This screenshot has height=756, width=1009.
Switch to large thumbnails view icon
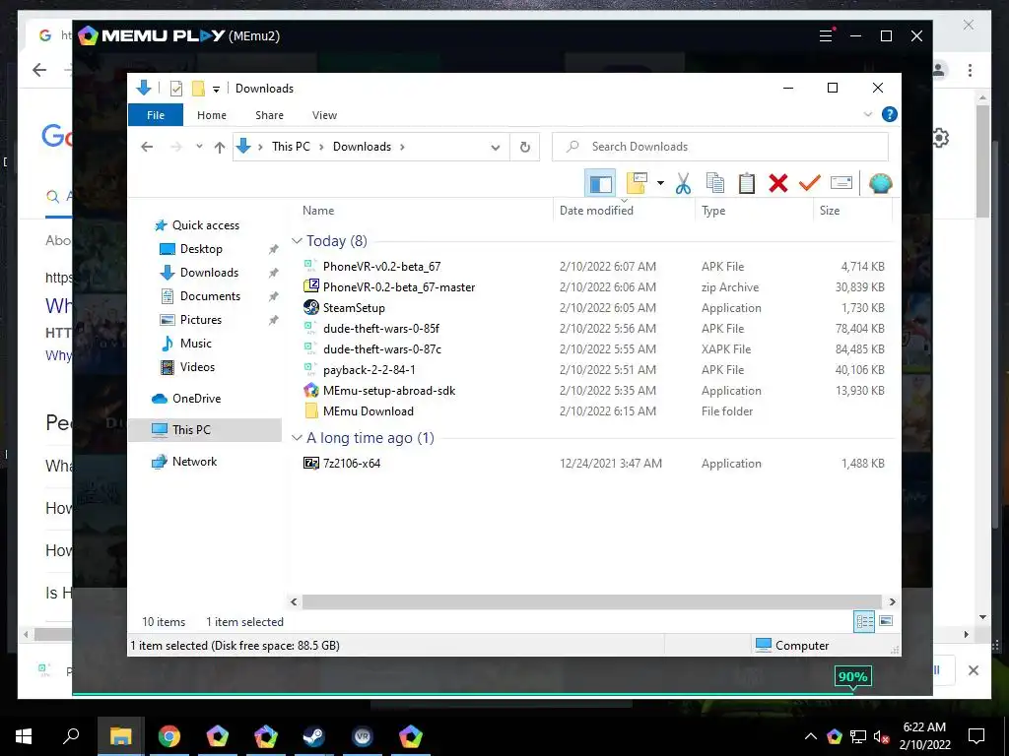point(886,621)
